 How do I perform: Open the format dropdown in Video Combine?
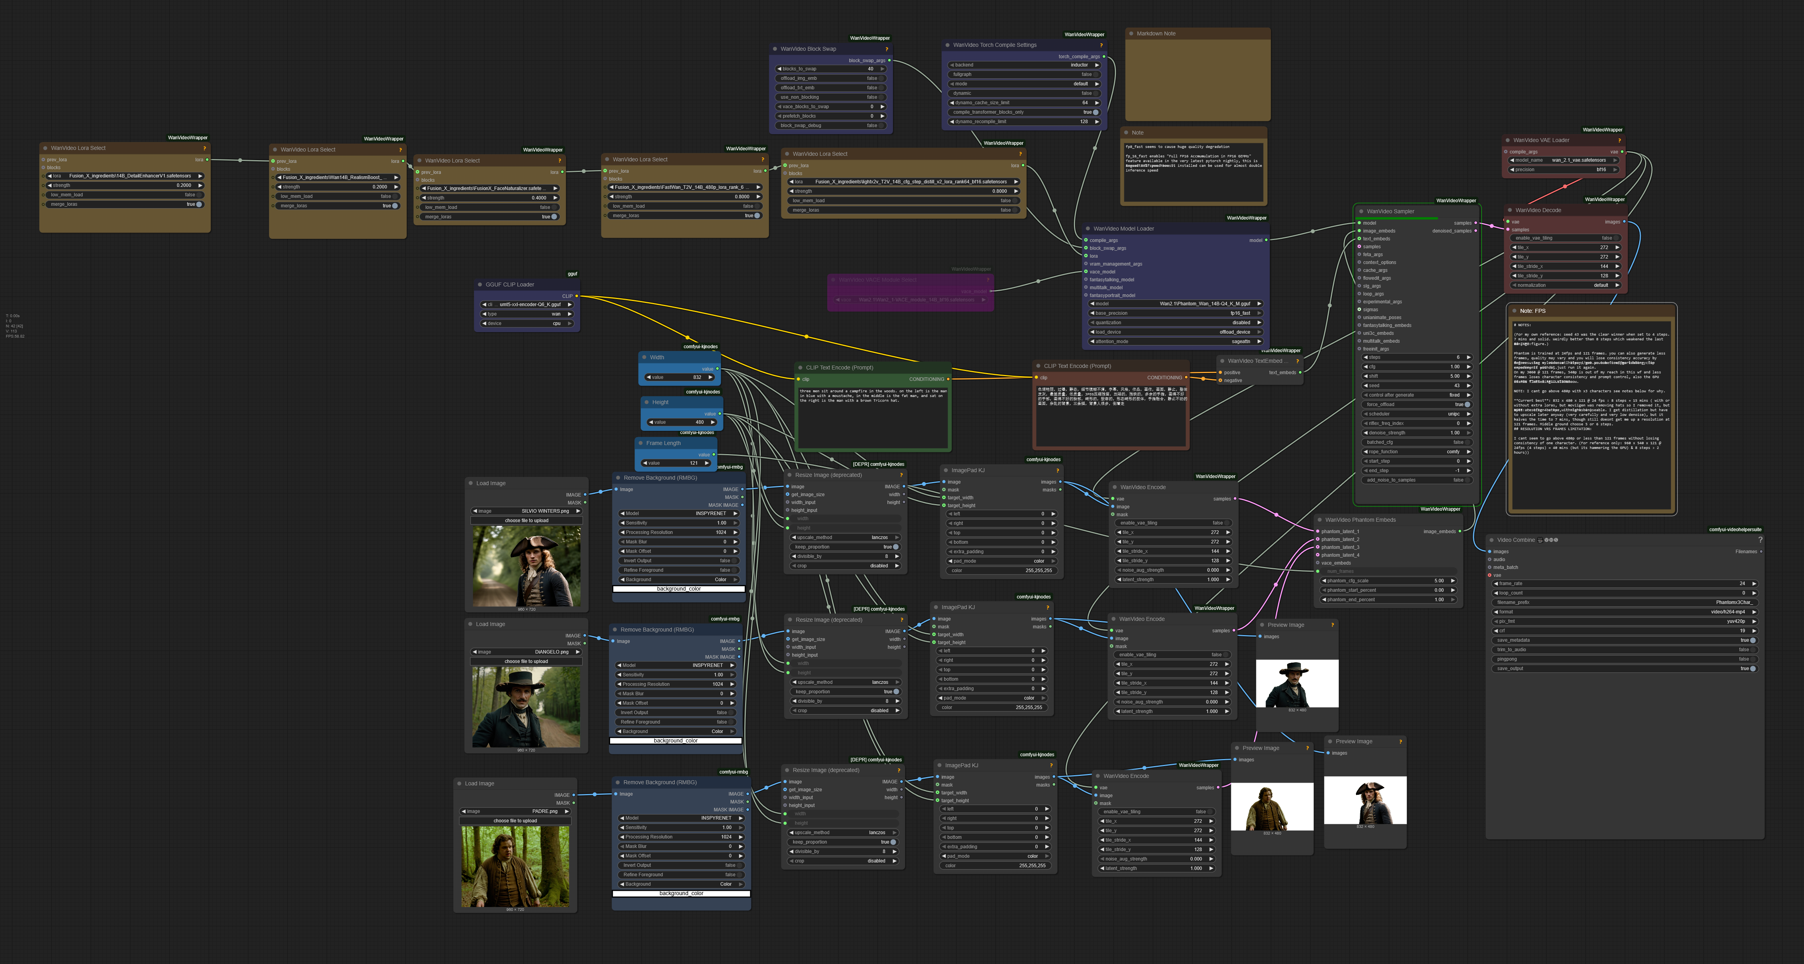pos(1625,611)
